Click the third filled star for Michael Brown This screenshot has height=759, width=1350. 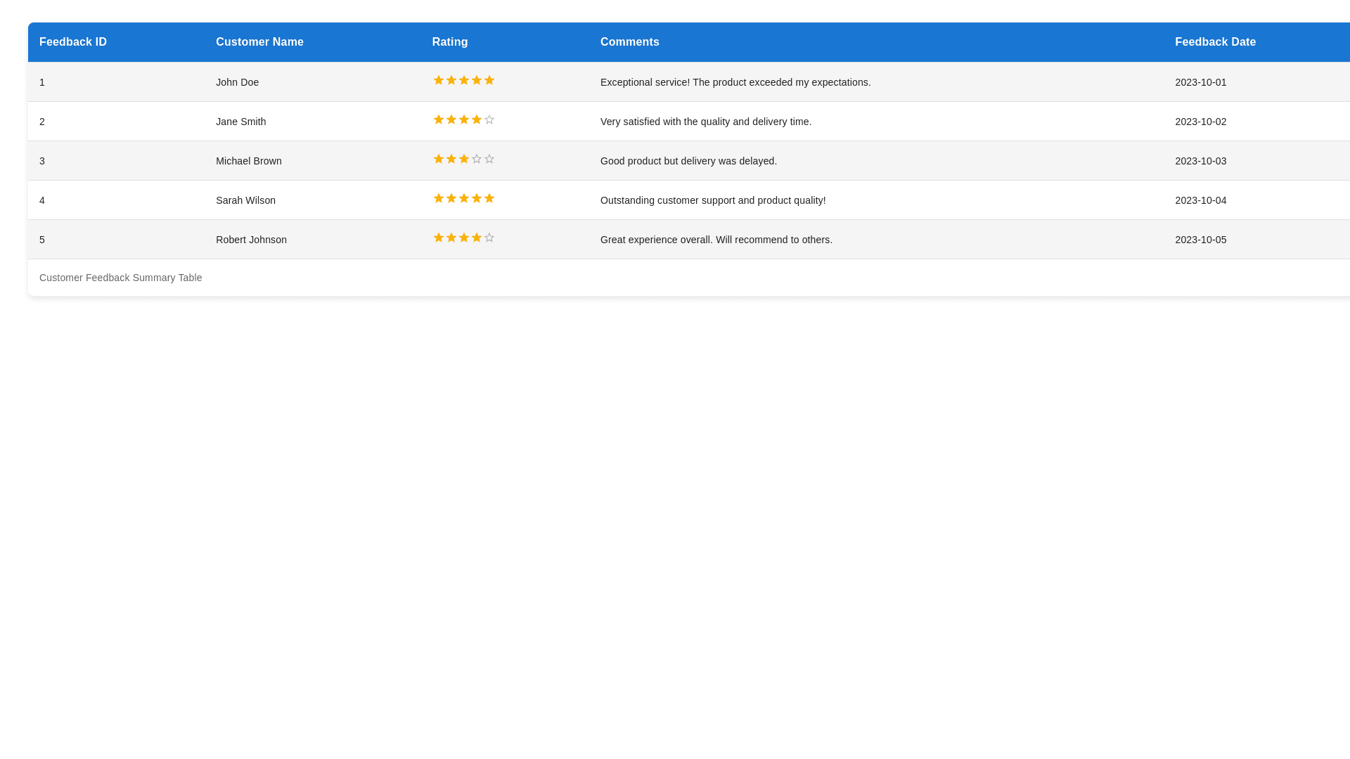pos(464,159)
